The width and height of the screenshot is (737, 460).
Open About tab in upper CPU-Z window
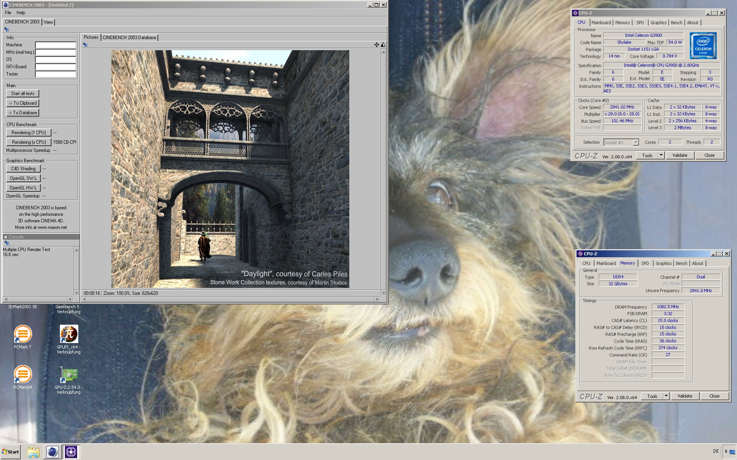[692, 23]
